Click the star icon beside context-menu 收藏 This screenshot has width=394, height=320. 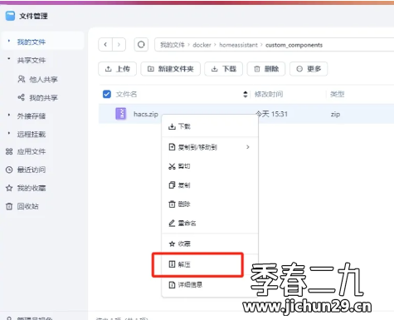172,244
